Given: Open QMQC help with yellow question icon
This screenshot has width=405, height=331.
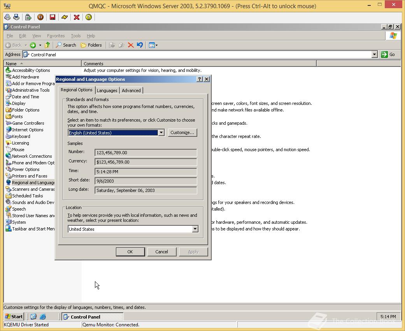Looking at the screenshot, I should 89,17.
